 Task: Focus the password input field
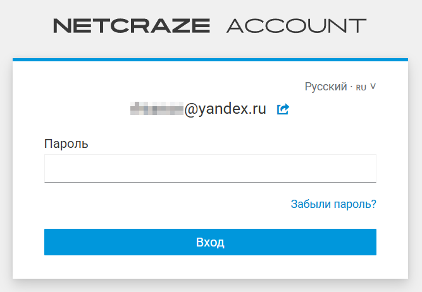pos(210,169)
